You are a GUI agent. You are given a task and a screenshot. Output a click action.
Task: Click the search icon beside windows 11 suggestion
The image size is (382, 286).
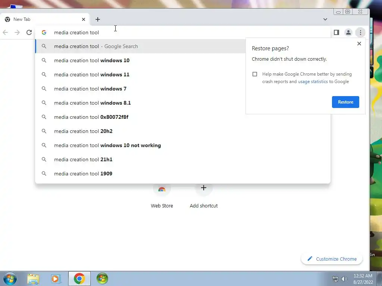44,74
